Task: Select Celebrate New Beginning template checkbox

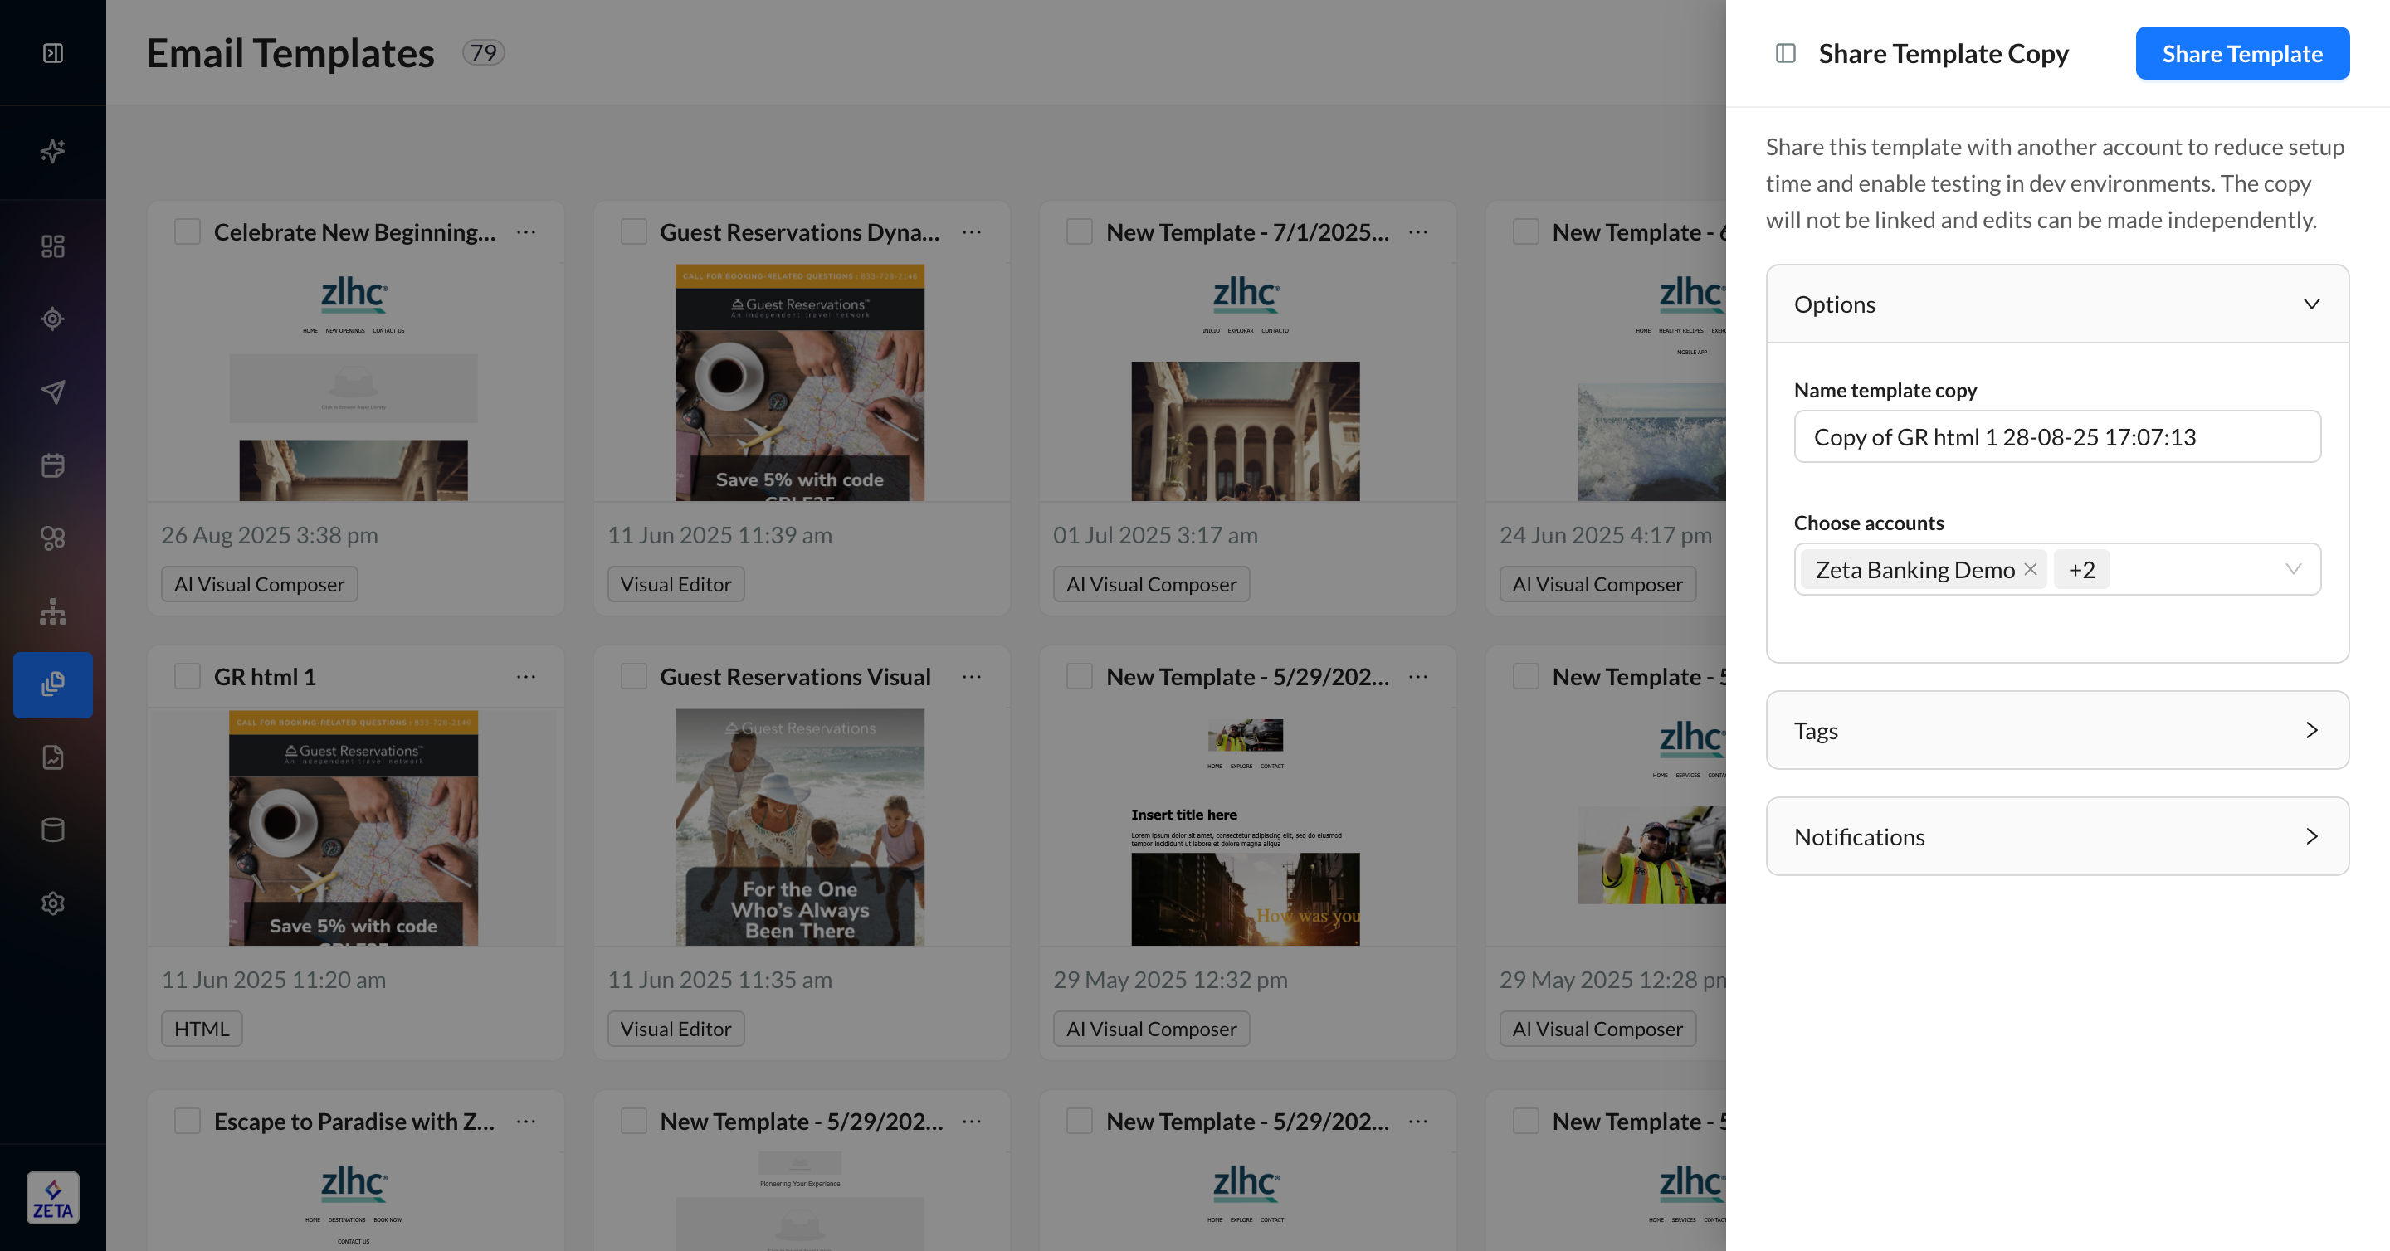Action: point(188,231)
